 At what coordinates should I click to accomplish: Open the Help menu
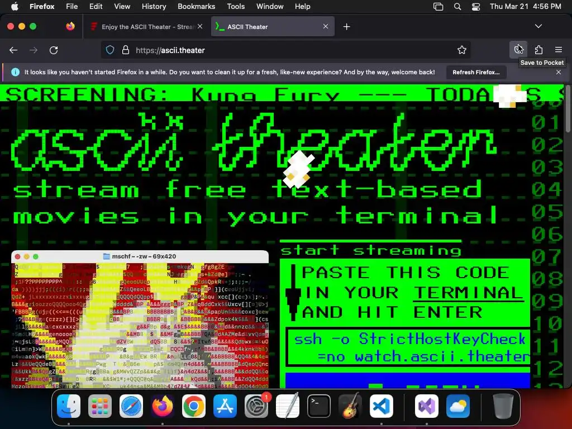302,7
